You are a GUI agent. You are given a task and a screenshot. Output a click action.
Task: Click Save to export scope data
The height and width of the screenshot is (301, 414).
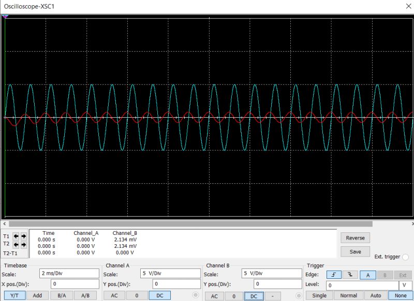(356, 251)
